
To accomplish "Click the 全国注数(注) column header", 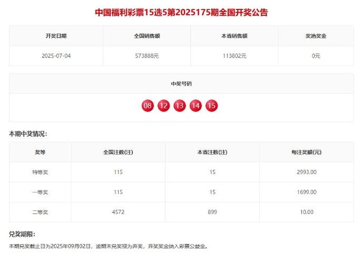I will tap(118, 152).
